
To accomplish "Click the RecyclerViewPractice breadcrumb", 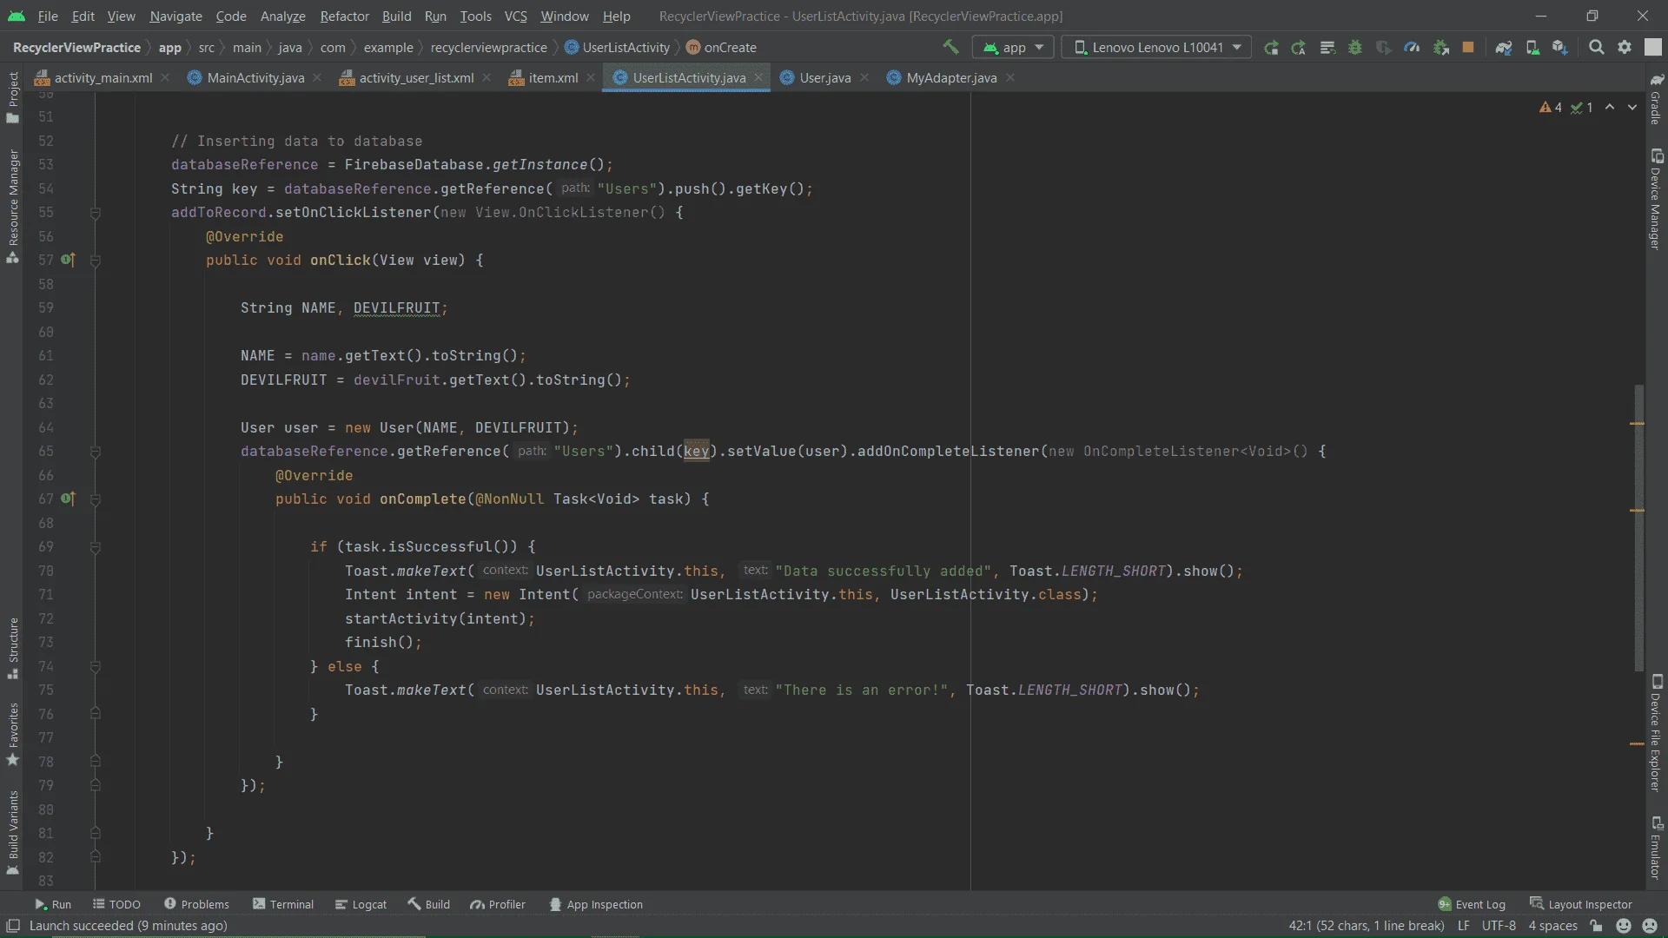I will coord(76,47).
